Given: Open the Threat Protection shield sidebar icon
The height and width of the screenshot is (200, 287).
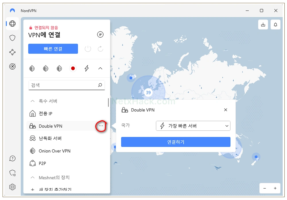Looking at the screenshot, I should pyautogui.click(x=12, y=38).
